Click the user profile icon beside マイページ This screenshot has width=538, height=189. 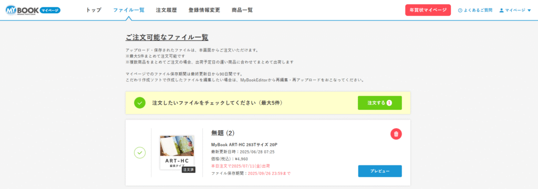[x=501, y=10]
